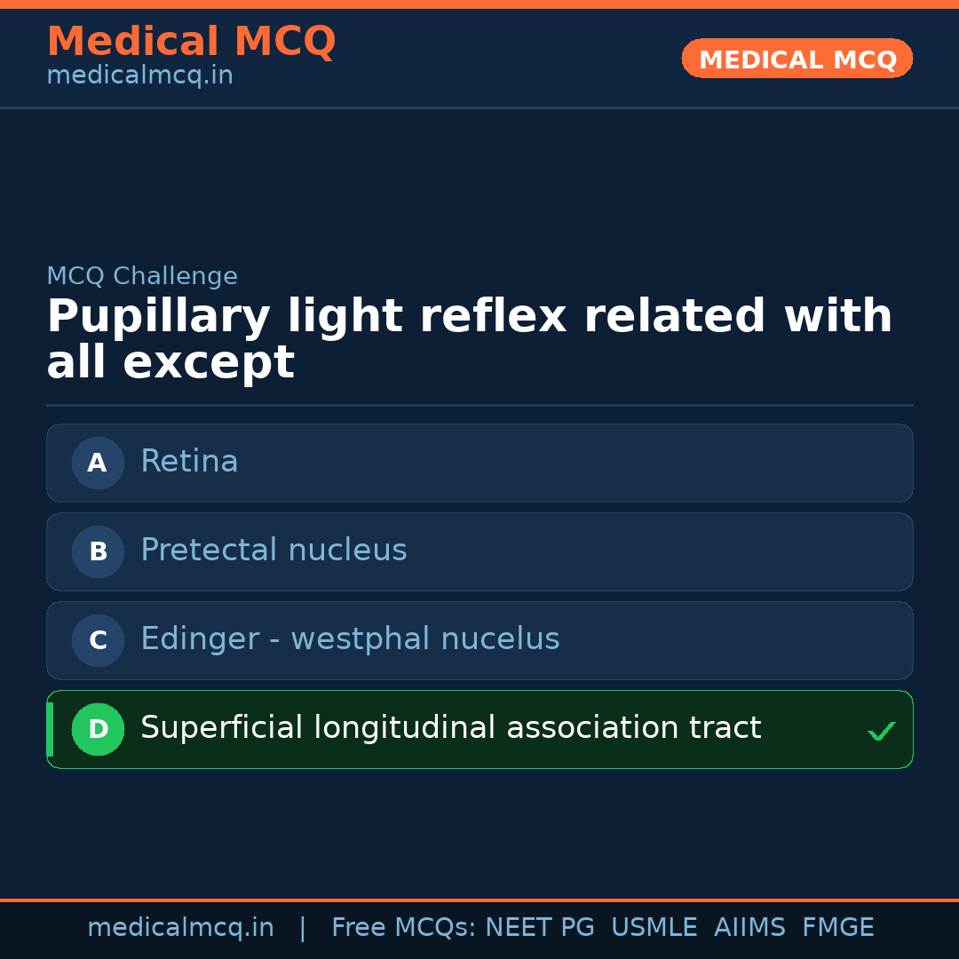This screenshot has height=959, width=959.
Task: Click "Superficial longitudinal association tract" answer text
Action: coord(450,728)
